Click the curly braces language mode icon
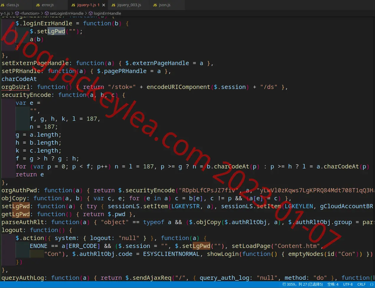The height and width of the screenshot is (288, 375). click(372, 284)
